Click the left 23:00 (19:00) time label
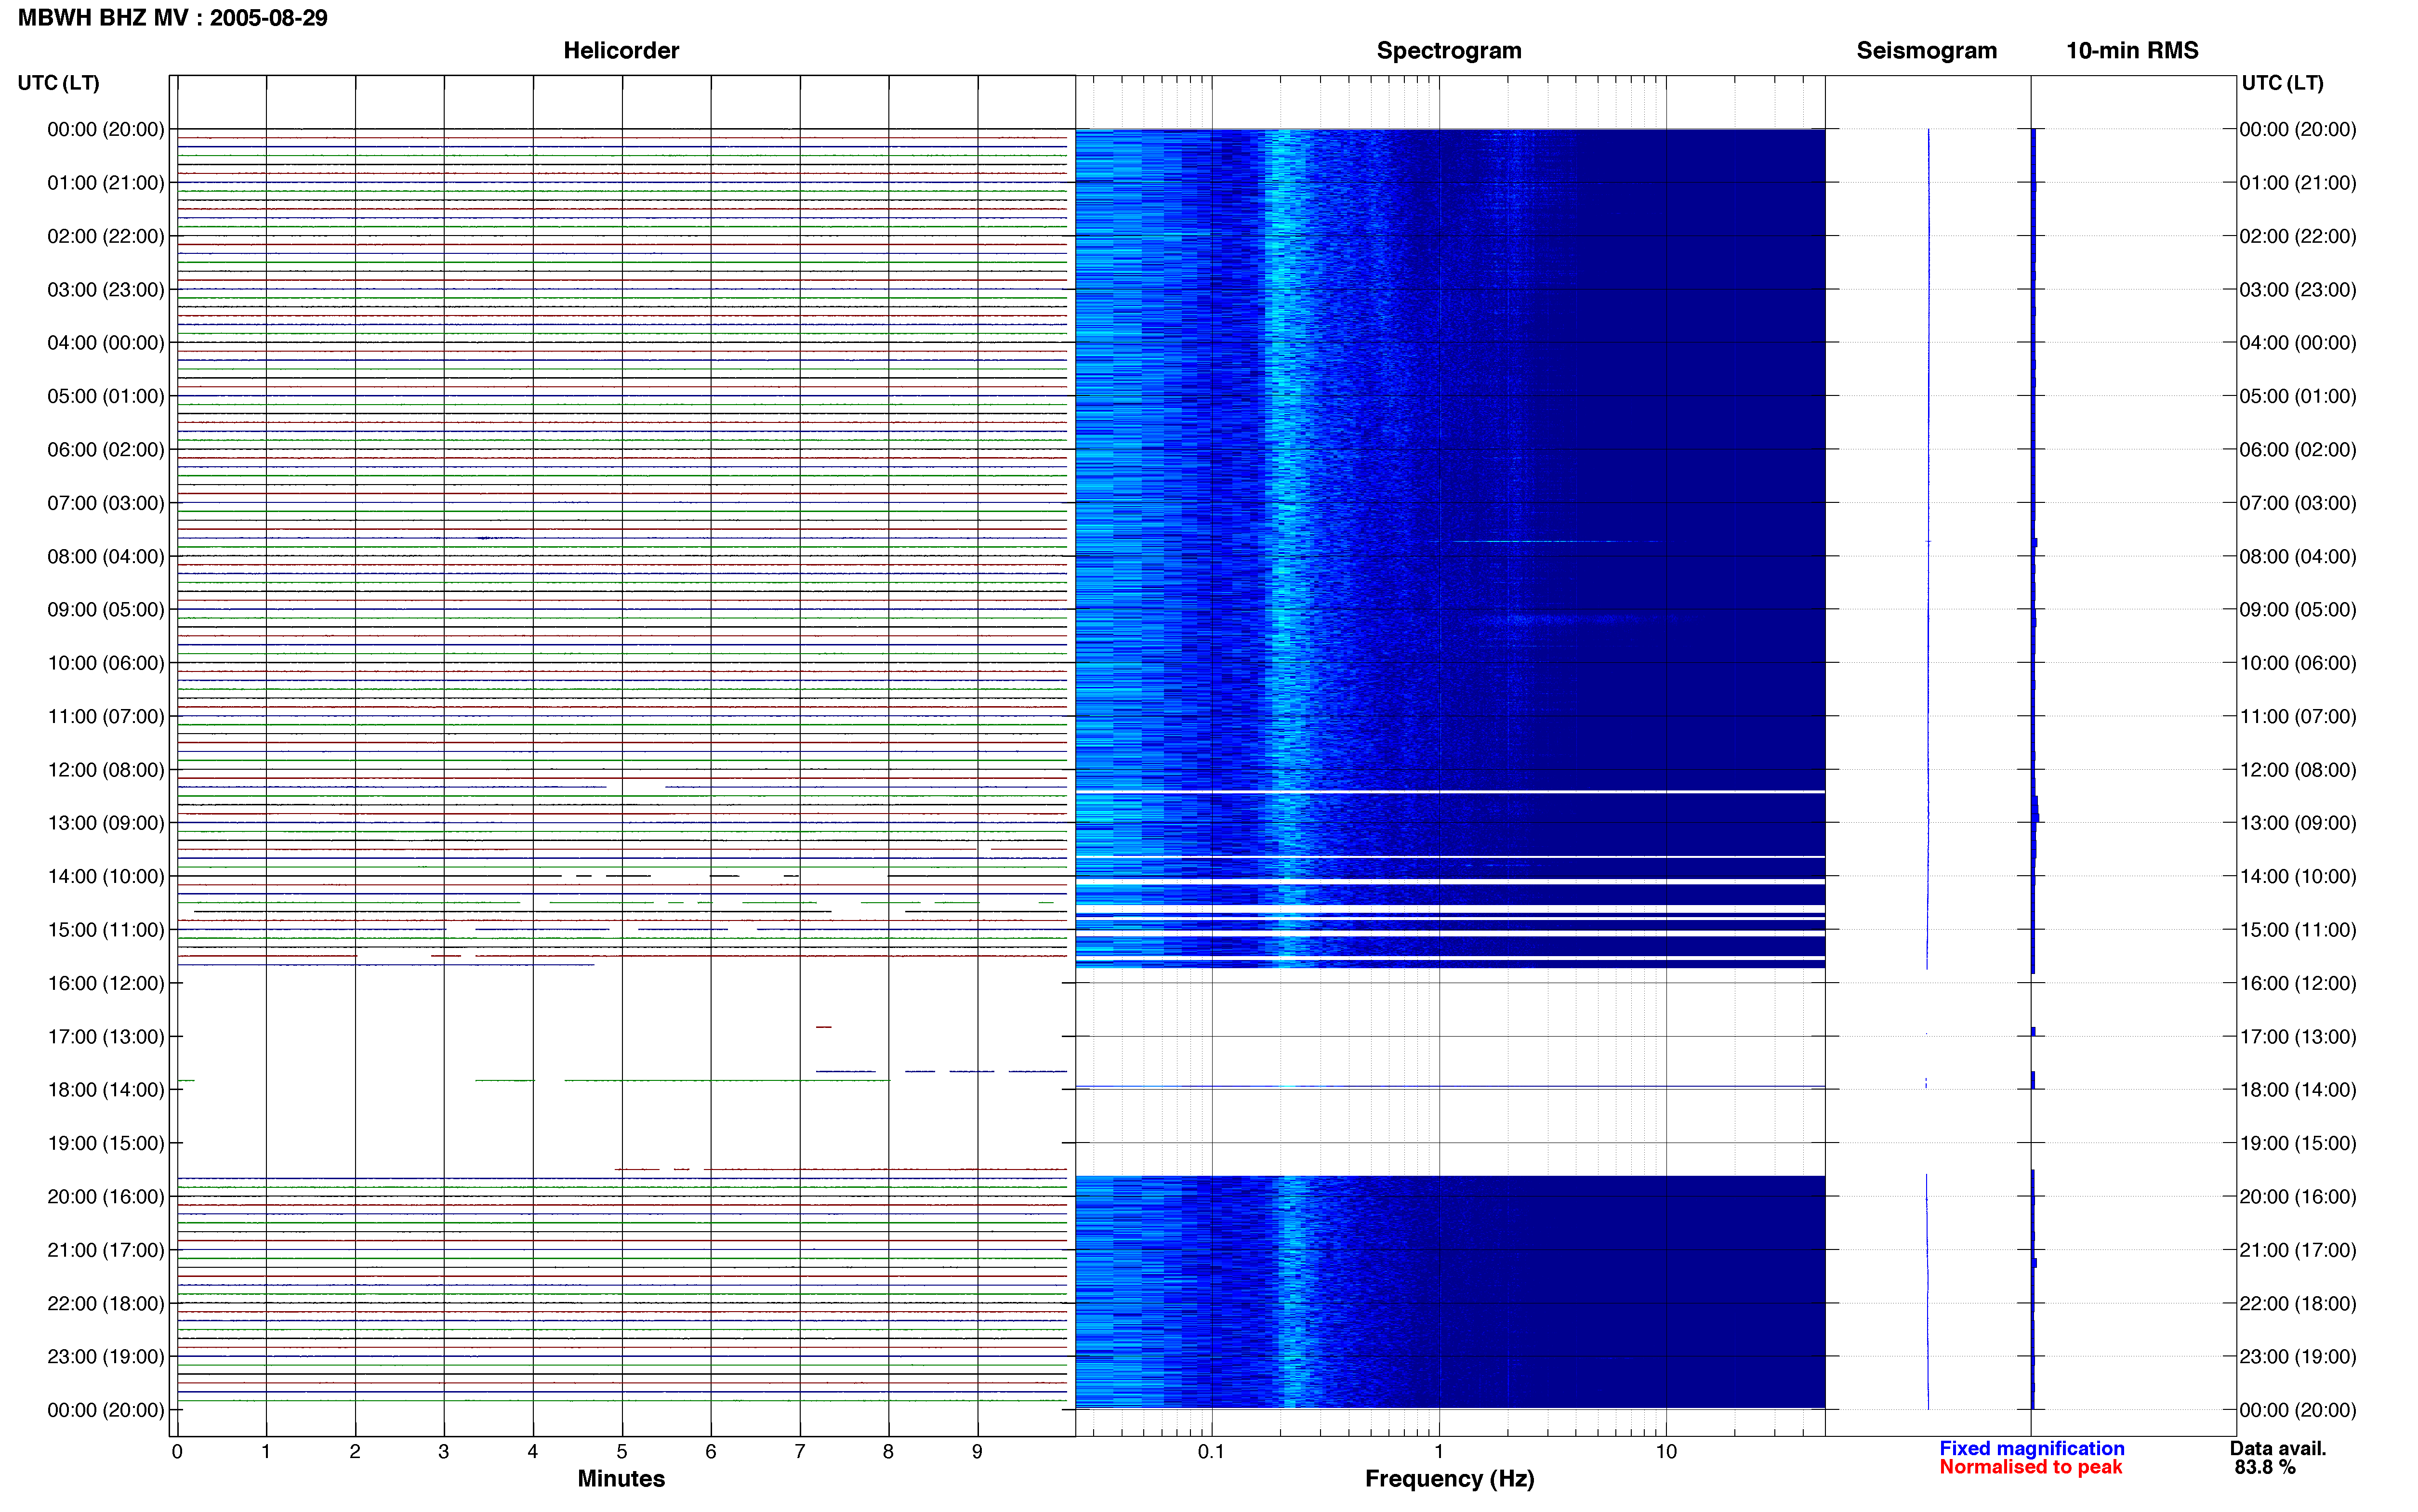Image resolution: width=2418 pixels, height=1512 pixels. coord(106,1357)
